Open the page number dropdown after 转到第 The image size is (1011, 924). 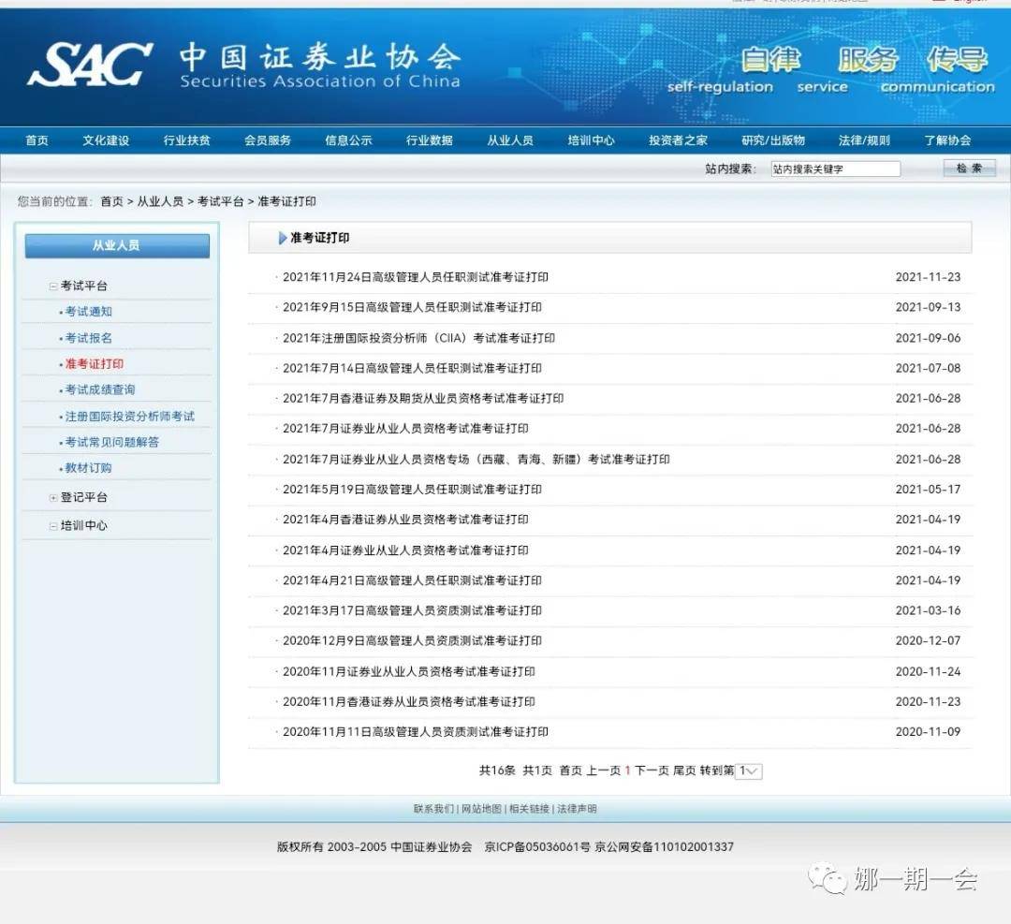click(746, 770)
